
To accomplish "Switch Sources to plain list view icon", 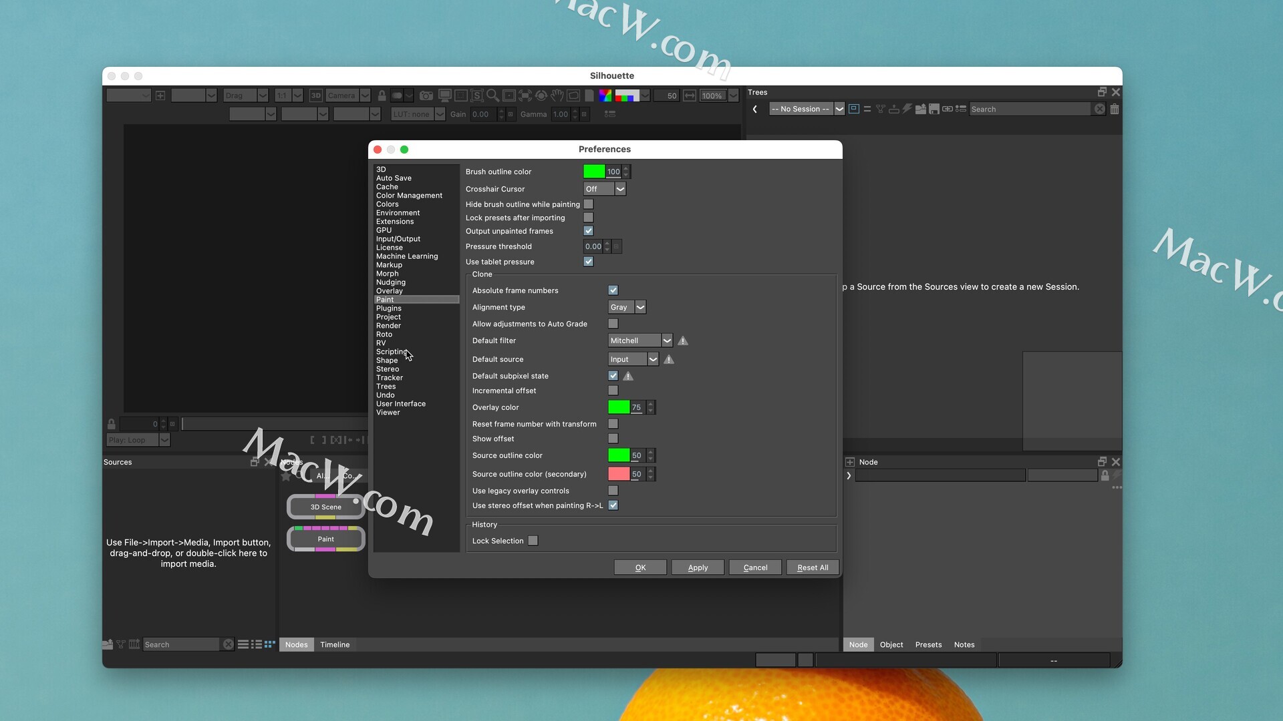I will click(x=243, y=644).
